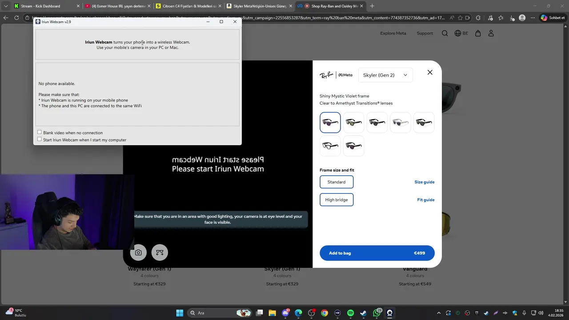Image resolution: width=569 pixels, height=320 pixels.
Task: Go back with browser back arrow
Action: click(6, 18)
